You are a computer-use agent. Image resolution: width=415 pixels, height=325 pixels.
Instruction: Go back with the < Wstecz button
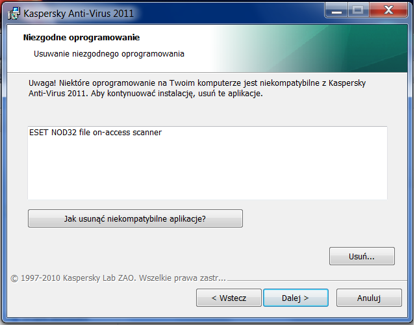point(229,298)
